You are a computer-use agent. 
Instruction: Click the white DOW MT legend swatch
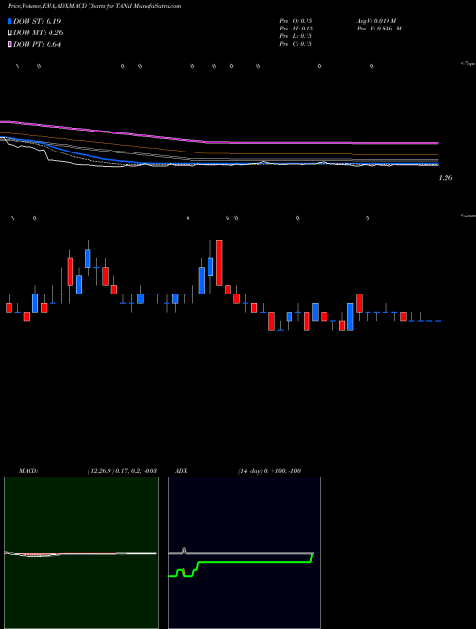click(10, 33)
